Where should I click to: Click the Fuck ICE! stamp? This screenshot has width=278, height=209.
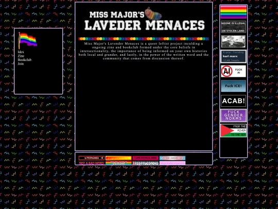pyautogui.click(x=233, y=86)
